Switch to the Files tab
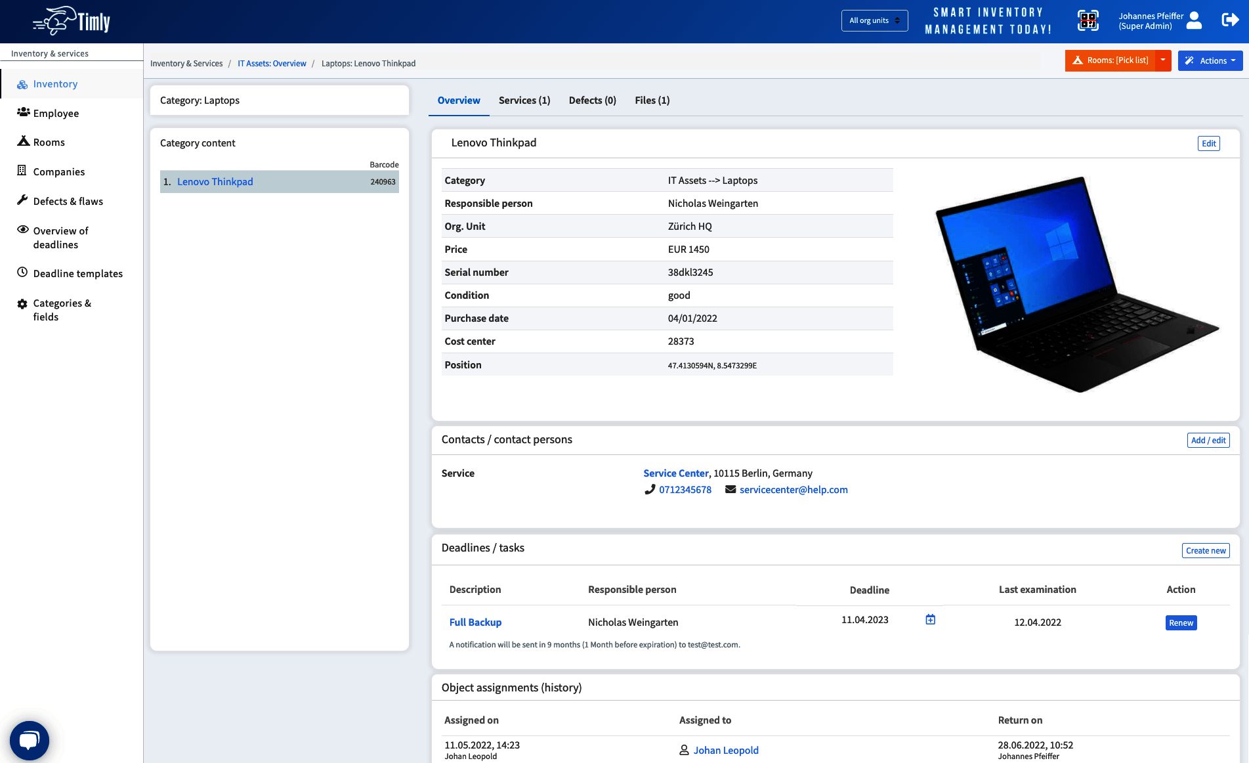1249x763 pixels. coord(652,100)
